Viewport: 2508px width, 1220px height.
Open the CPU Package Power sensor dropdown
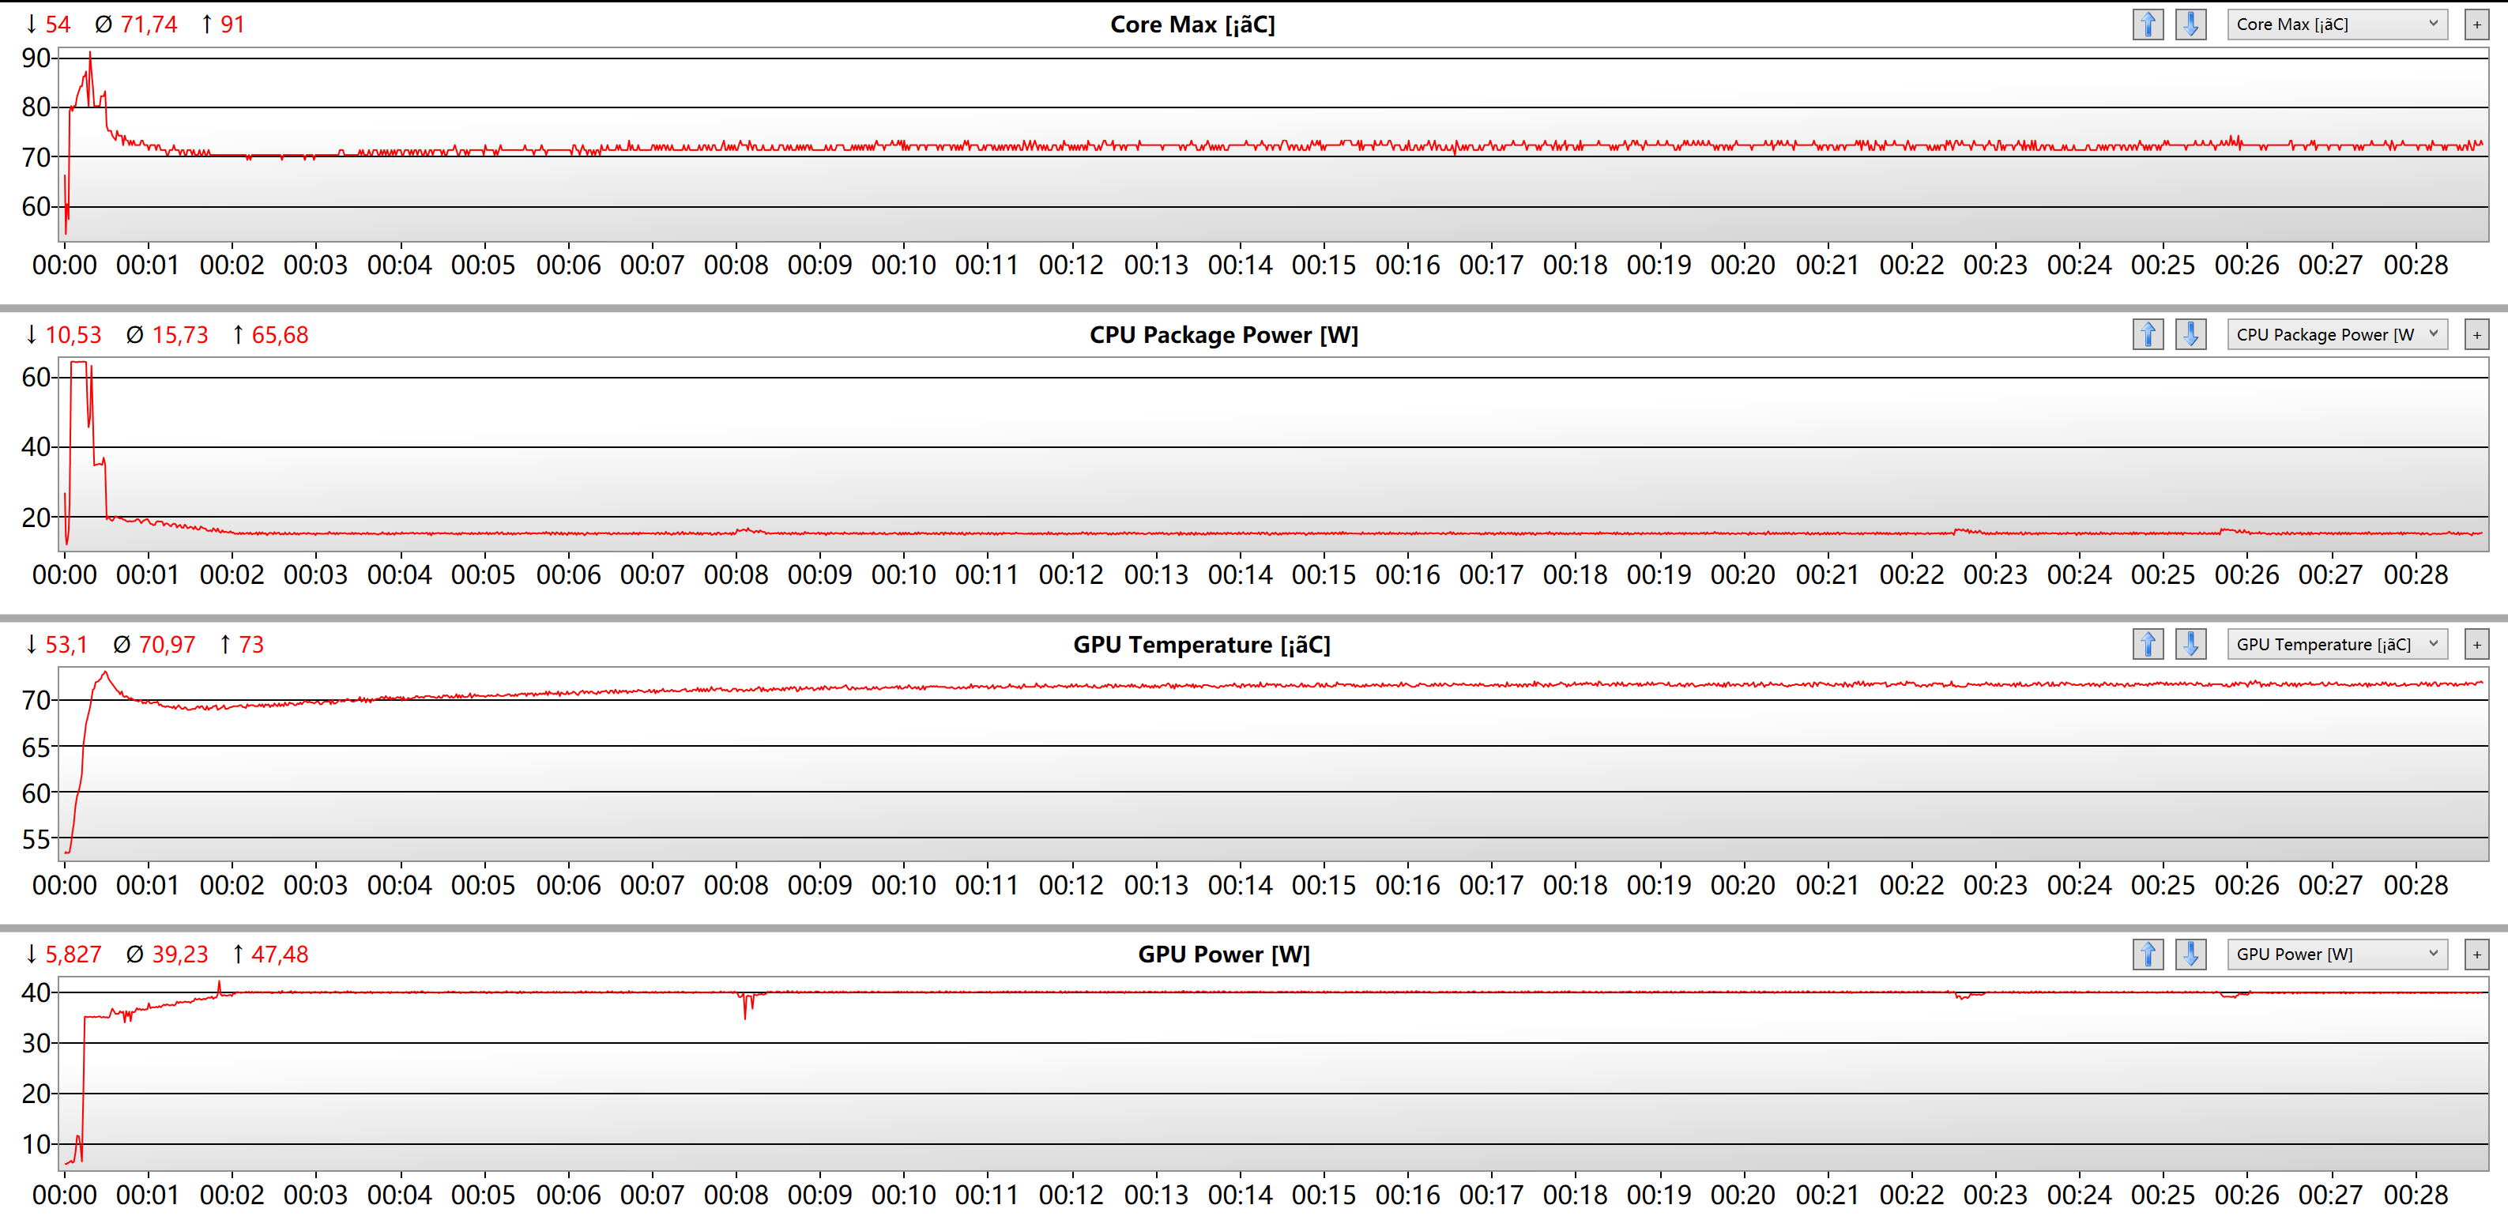pos(2337,334)
